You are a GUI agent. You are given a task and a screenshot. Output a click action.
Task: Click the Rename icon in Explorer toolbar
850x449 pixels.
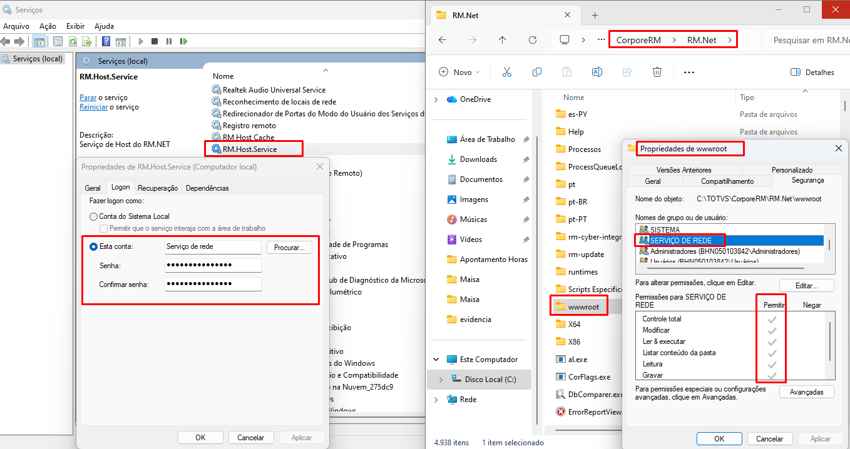click(x=597, y=72)
